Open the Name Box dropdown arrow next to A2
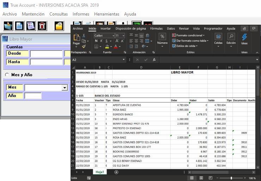This screenshot has height=181, width=261. (124, 60)
